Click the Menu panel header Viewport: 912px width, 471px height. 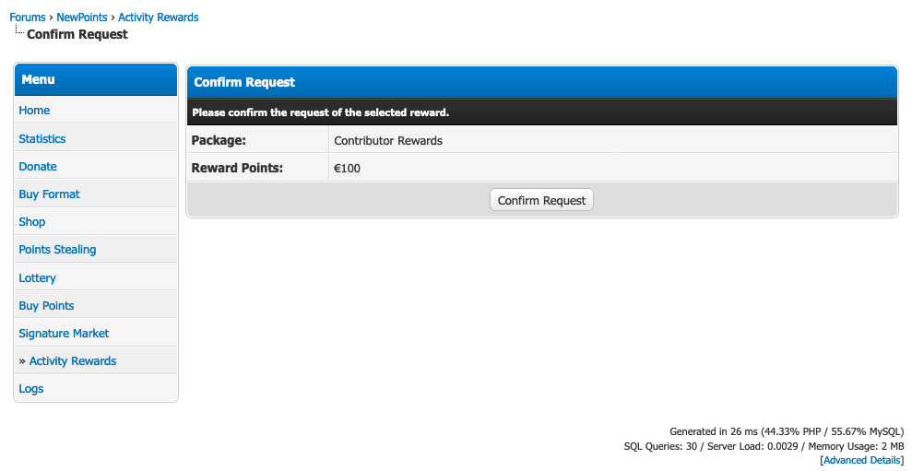(96, 80)
